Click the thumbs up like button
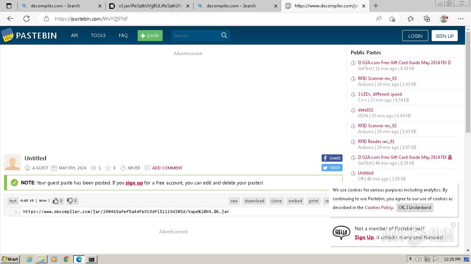Image resolution: width=471 pixels, height=264 pixels. tap(57, 201)
